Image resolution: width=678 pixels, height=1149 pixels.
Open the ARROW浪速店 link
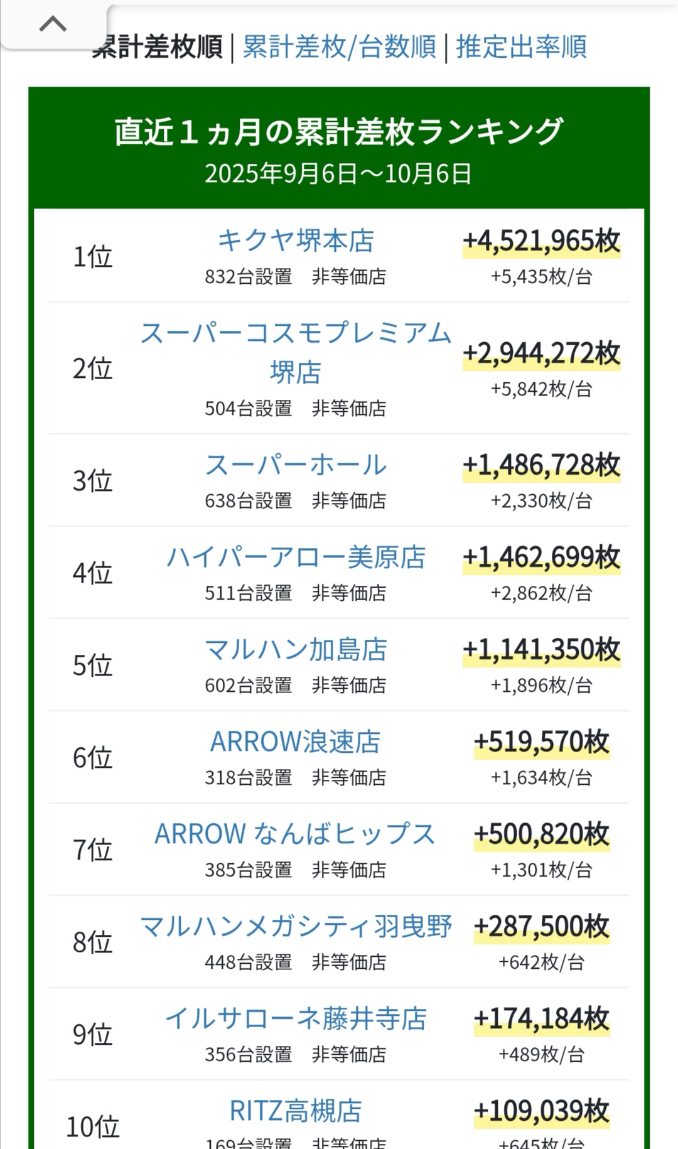(x=296, y=742)
